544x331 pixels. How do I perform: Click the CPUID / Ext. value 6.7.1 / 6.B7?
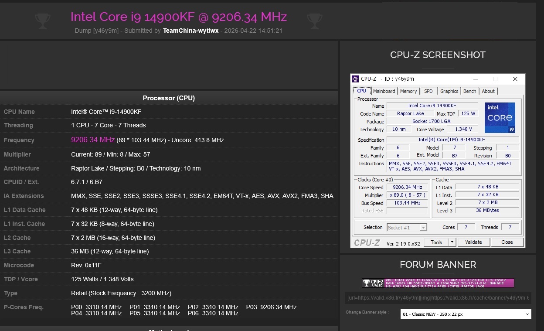(x=87, y=182)
